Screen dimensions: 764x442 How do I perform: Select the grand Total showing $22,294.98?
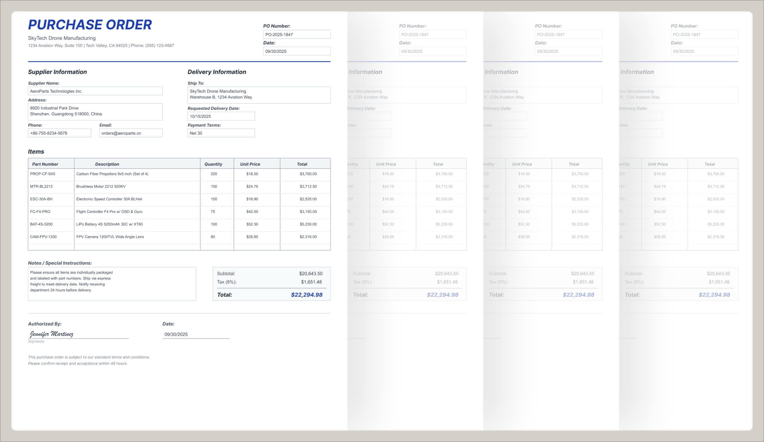(307, 294)
